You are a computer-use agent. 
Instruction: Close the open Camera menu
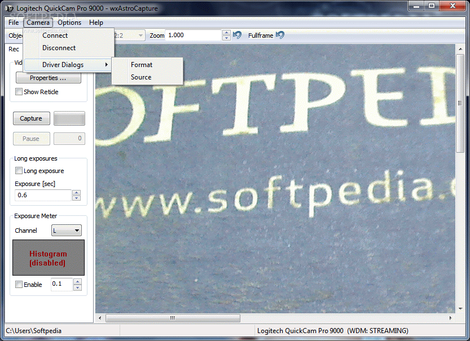pyautogui.click(x=38, y=23)
